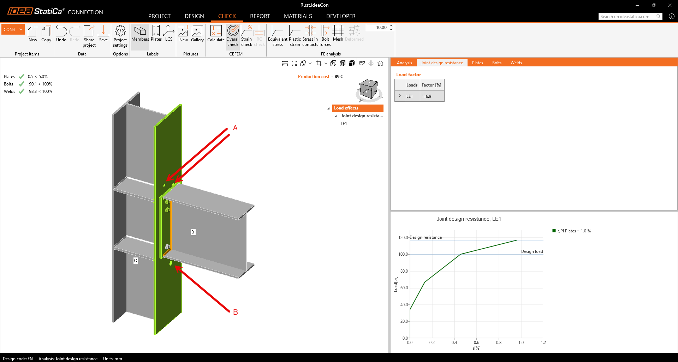Switch to the Welds results tab
The width and height of the screenshot is (678, 362).
click(x=516, y=63)
